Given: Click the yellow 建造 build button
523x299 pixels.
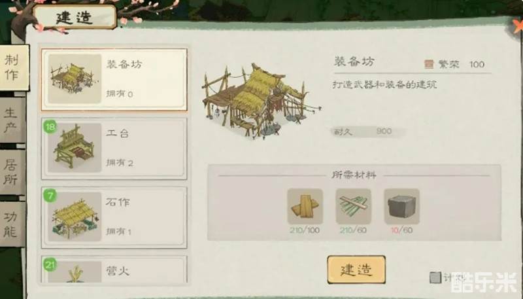Looking at the screenshot, I should 356,270.
